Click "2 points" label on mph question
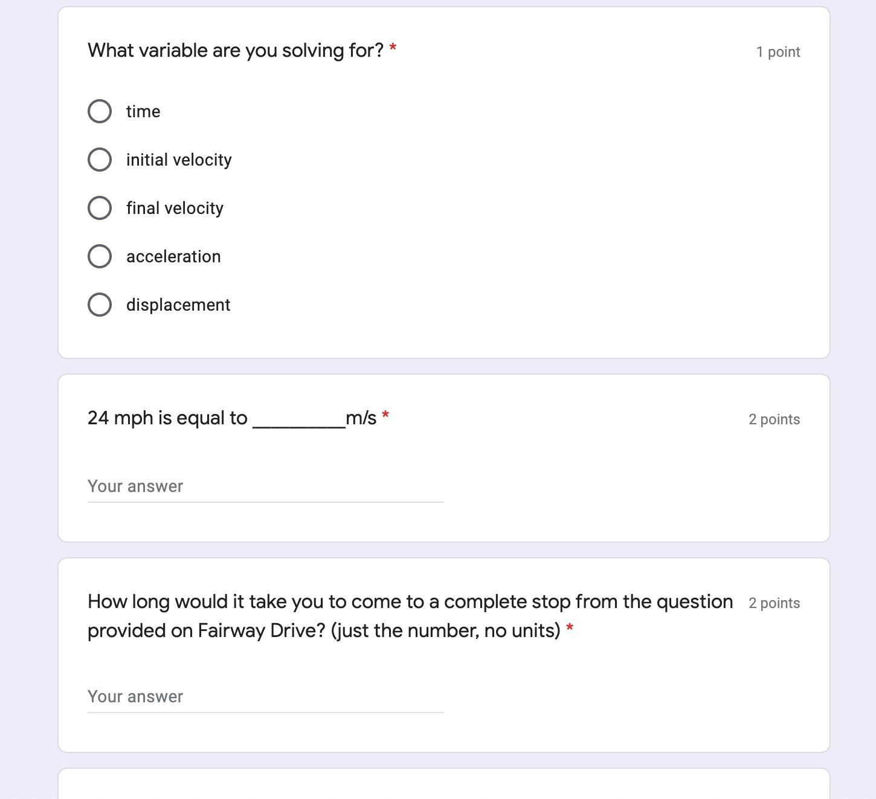Viewport: 876px width, 799px height. 774,419
